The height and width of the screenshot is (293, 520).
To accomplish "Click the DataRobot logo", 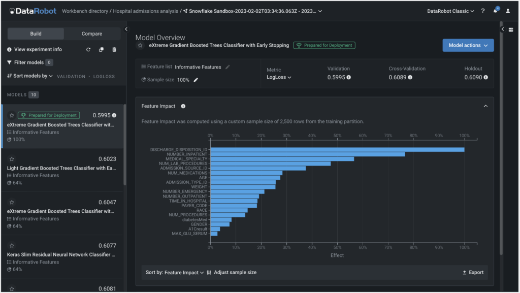I will (x=33, y=11).
